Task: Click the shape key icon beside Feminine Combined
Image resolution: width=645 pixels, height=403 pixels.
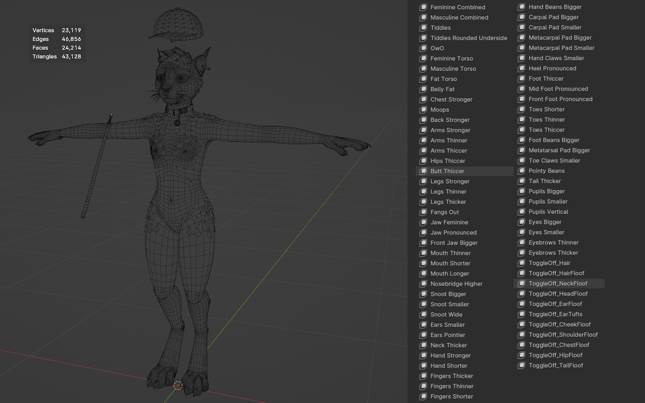Action: point(423,7)
